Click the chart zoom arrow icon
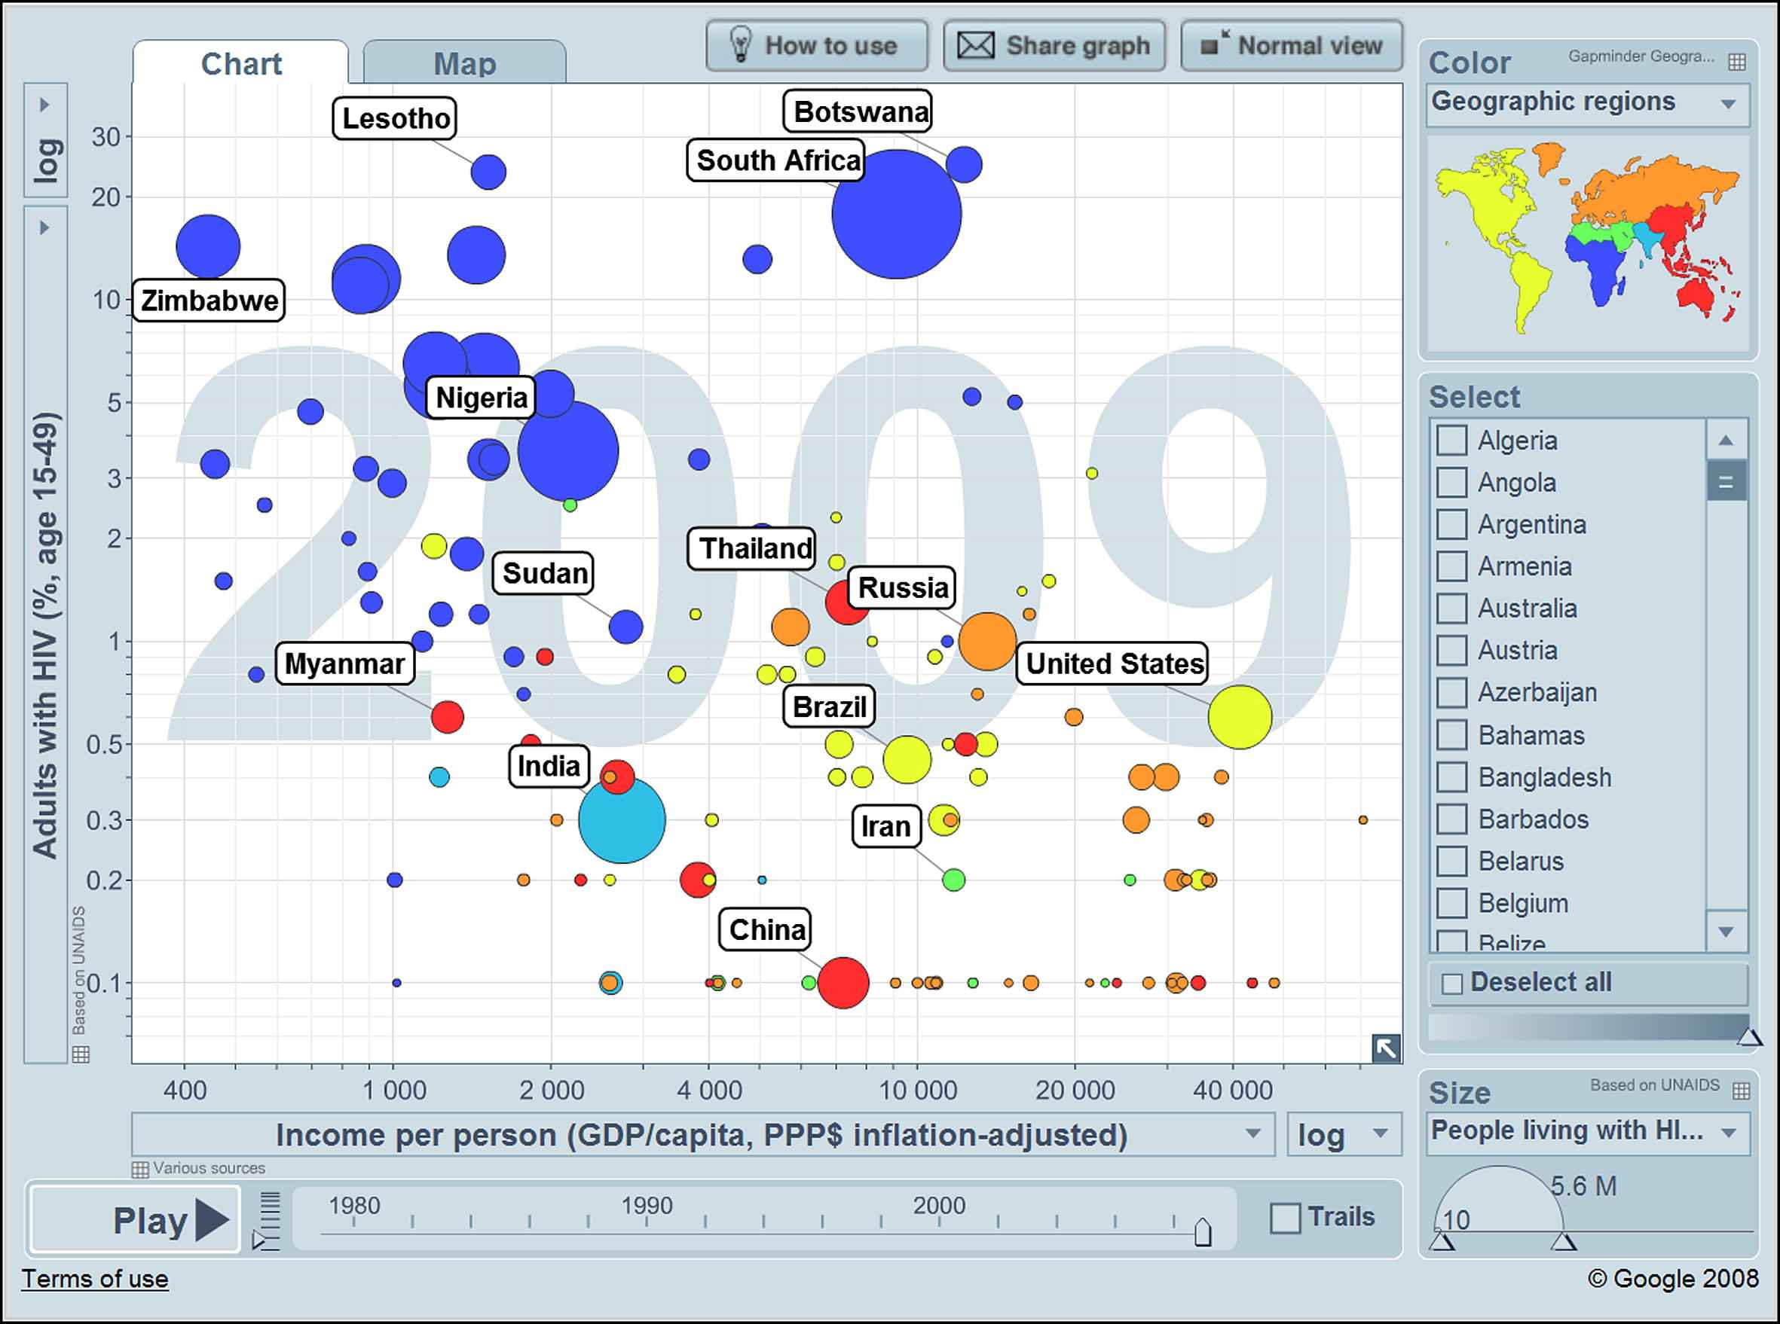Image resolution: width=1780 pixels, height=1324 pixels. [1386, 1048]
